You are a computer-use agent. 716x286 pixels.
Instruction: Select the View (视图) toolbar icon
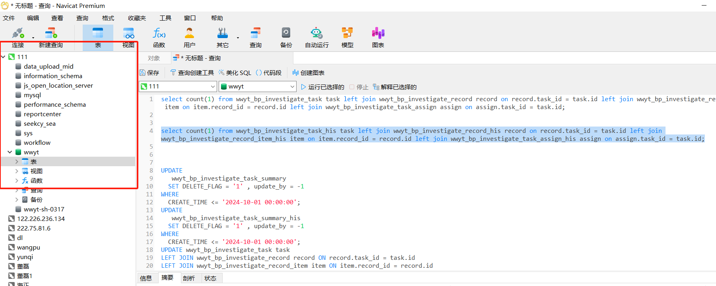pyautogui.click(x=128, y=37)
